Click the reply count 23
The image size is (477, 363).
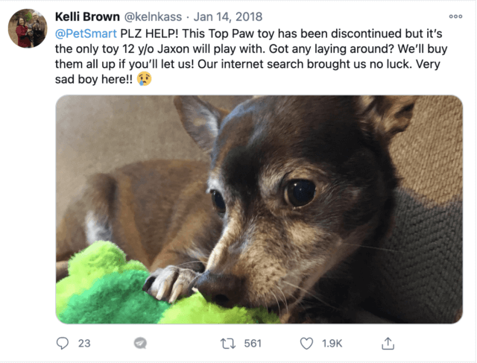click(x=84, y=344)
